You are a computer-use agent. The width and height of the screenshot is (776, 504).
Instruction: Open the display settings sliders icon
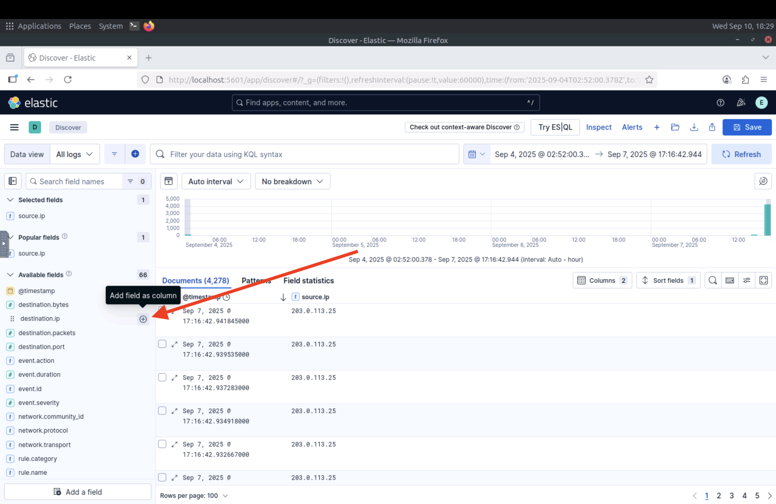click(x=746, y=280)
